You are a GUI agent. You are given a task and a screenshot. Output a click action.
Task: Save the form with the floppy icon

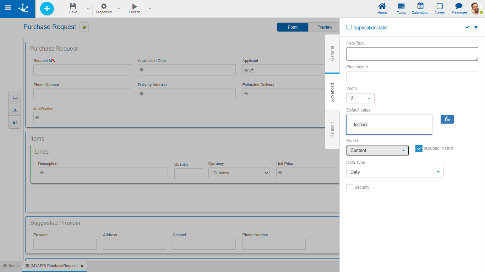[73, 8]
